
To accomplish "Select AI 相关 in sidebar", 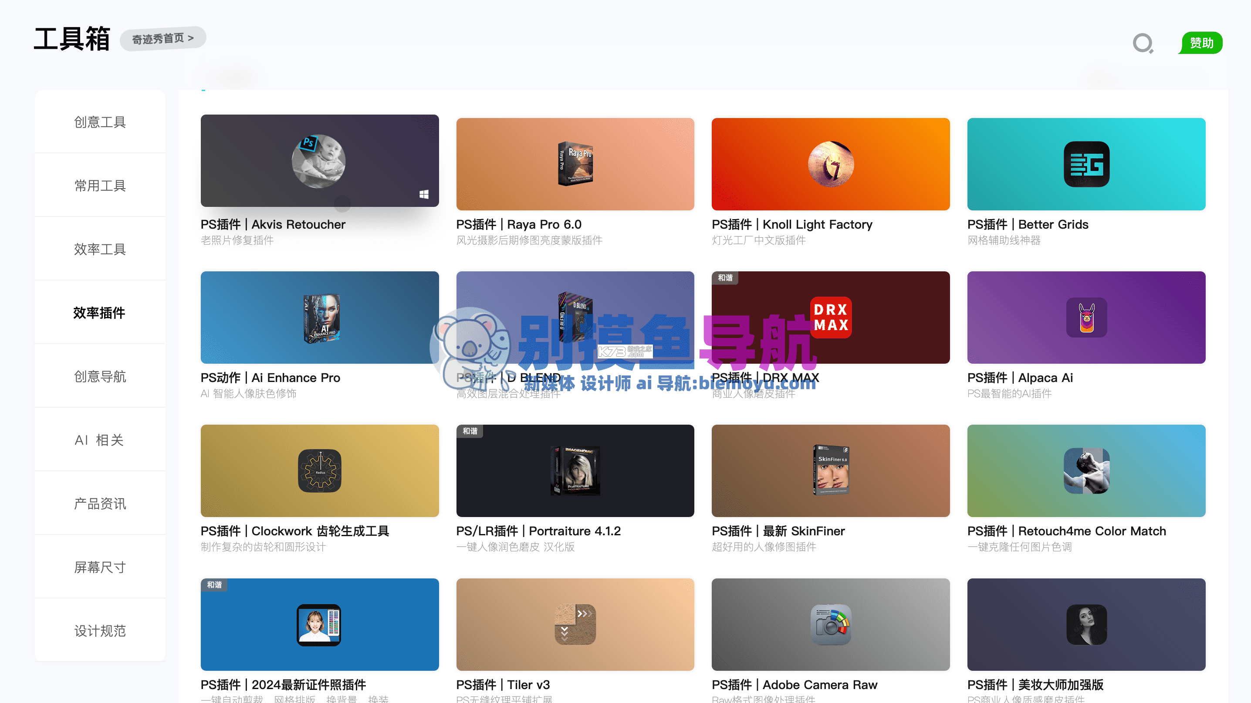I will click(x=100, y=440).
